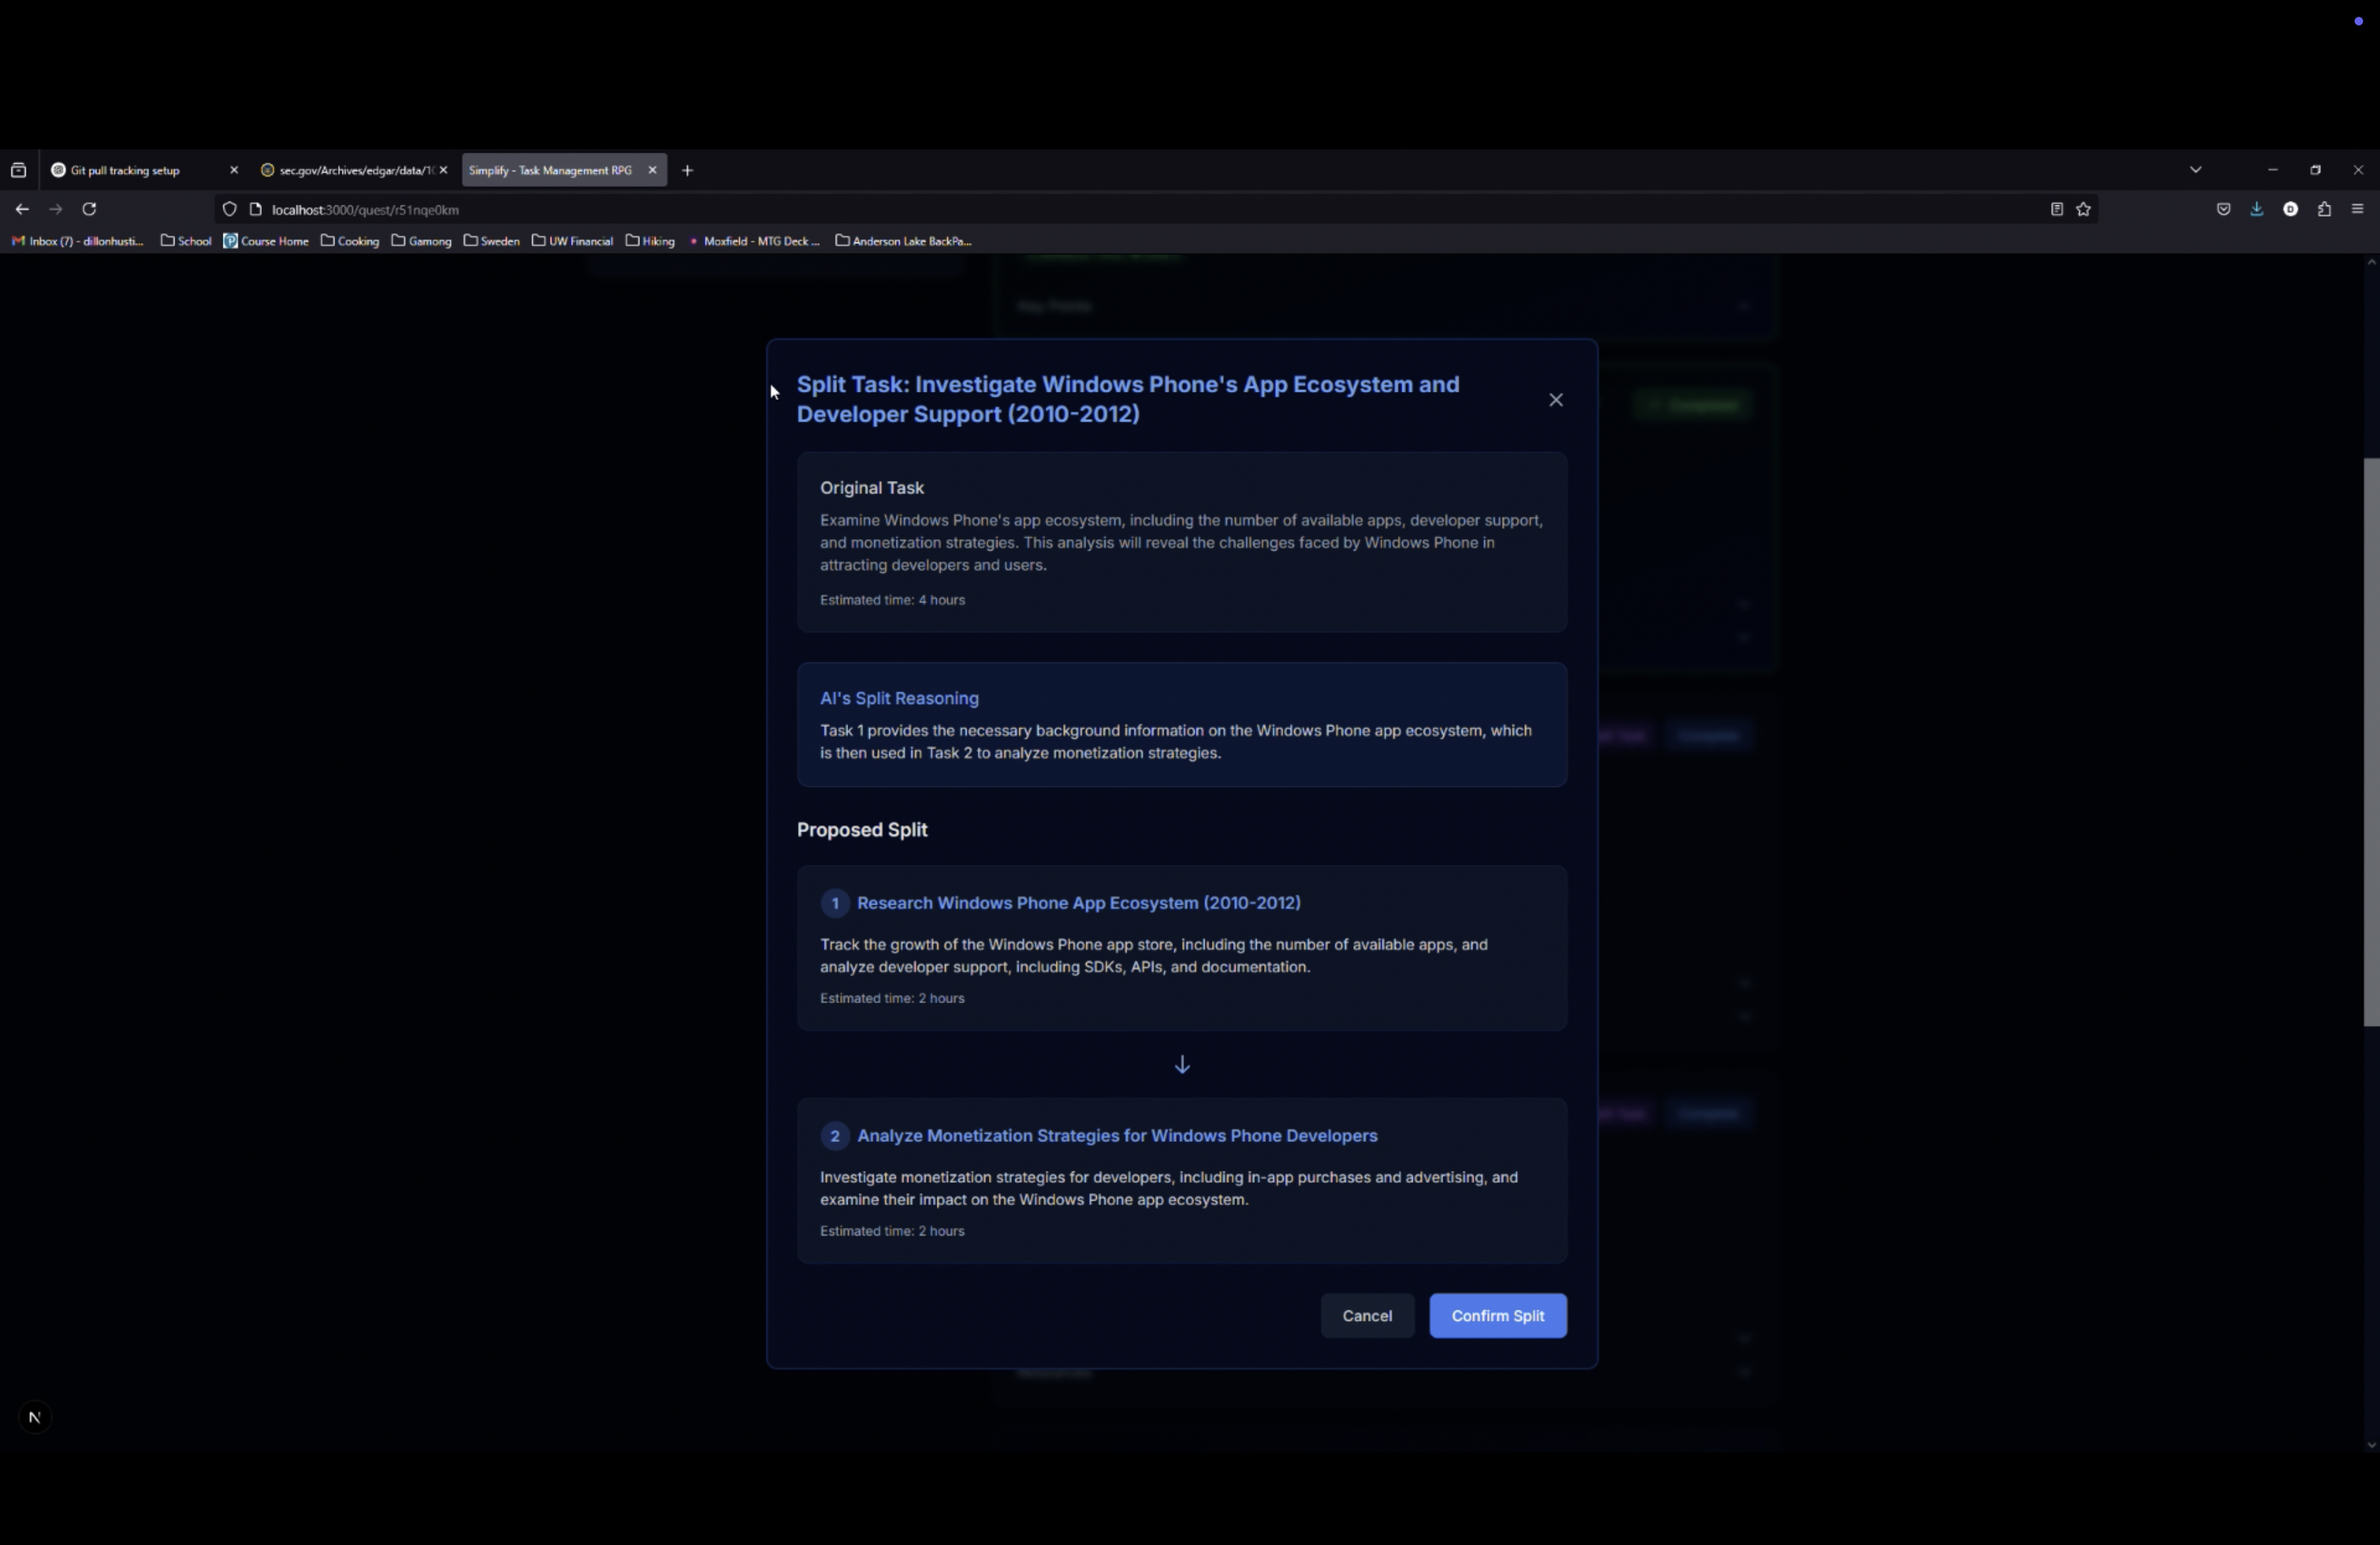Open the Firefox hamburger menu
This screenshot has width=2380, height=1545.
coord(2357,209)
